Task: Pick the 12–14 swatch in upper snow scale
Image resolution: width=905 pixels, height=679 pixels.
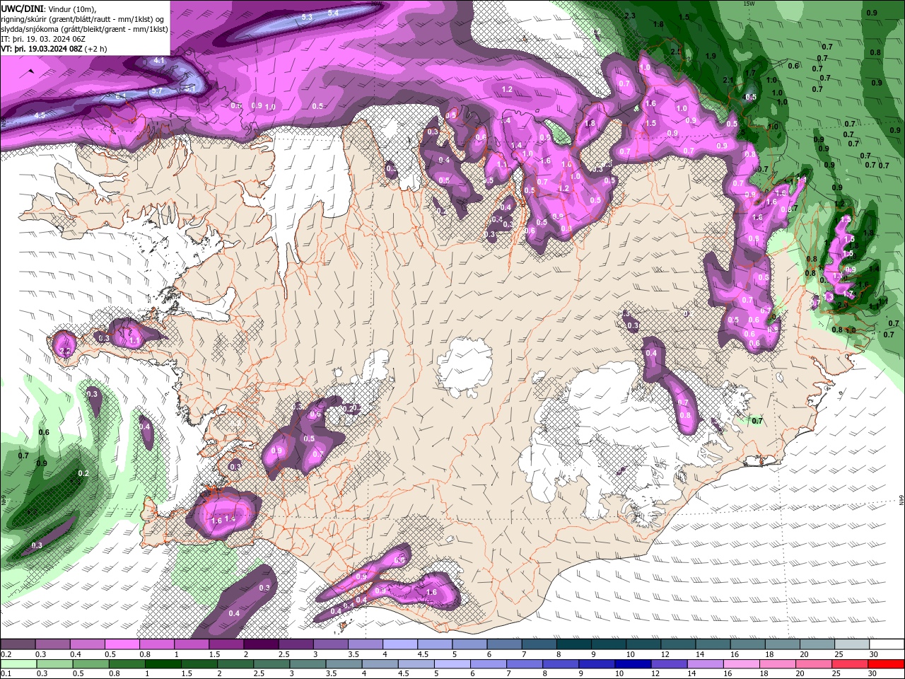Action: pyautogui.click(x=678, y=644)
